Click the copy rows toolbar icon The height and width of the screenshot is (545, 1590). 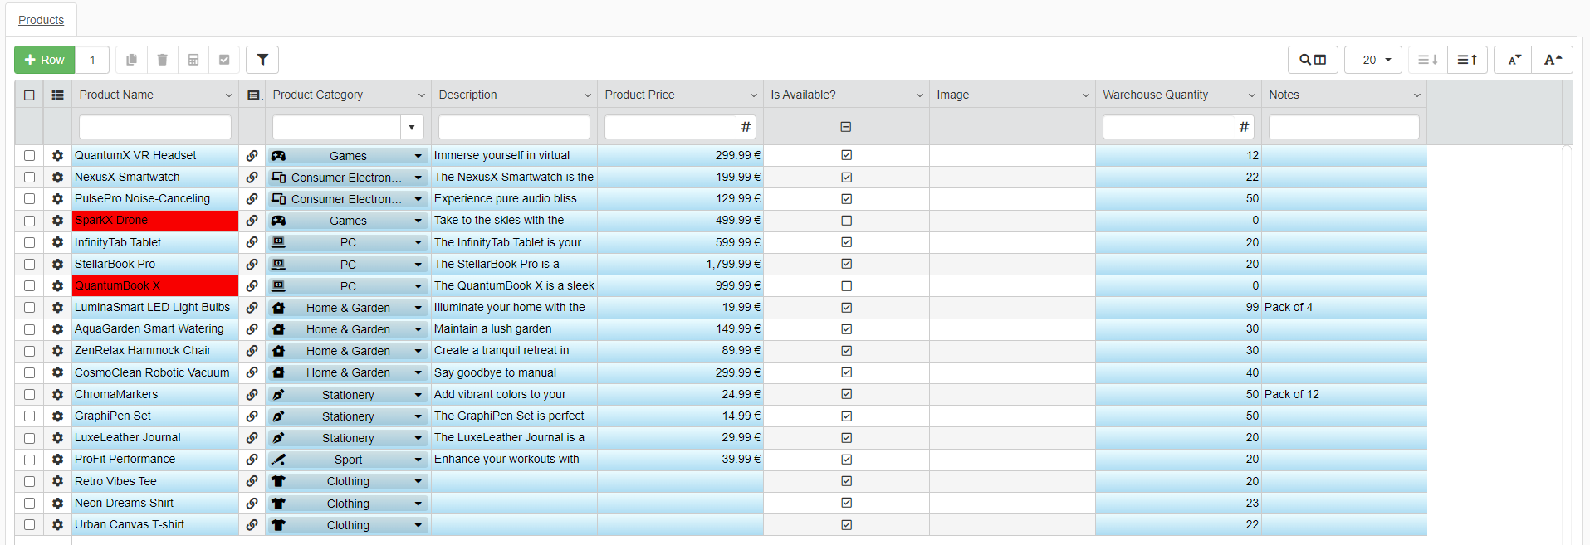click(x=131, y=60)
